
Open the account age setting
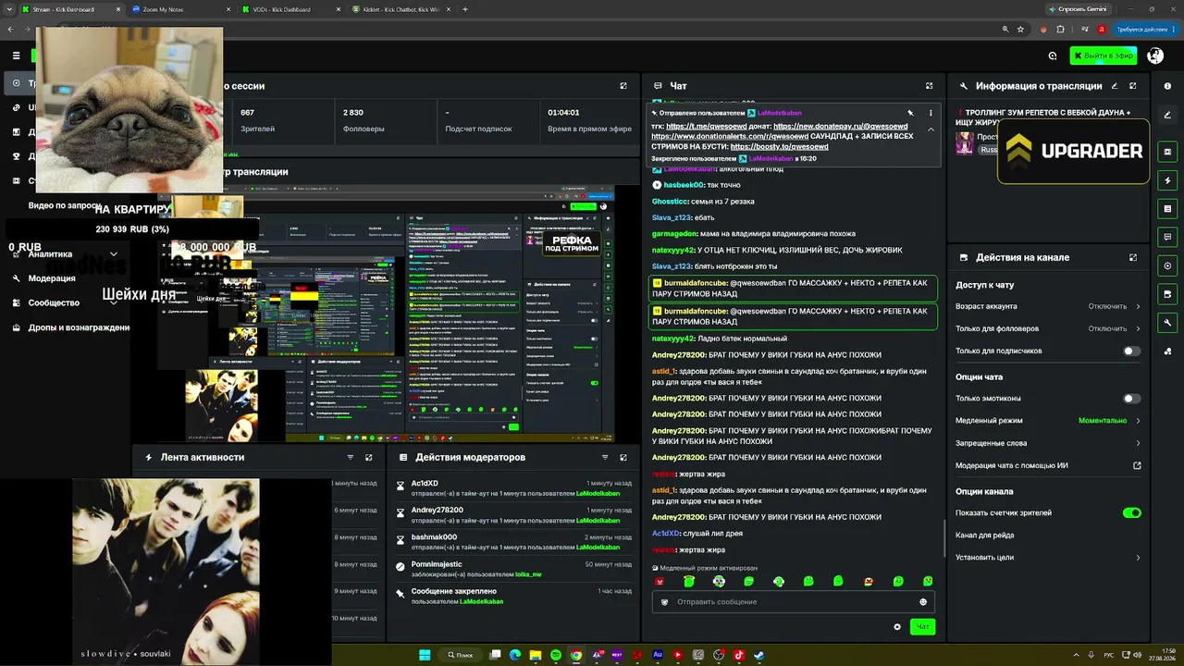[1048, 306]
